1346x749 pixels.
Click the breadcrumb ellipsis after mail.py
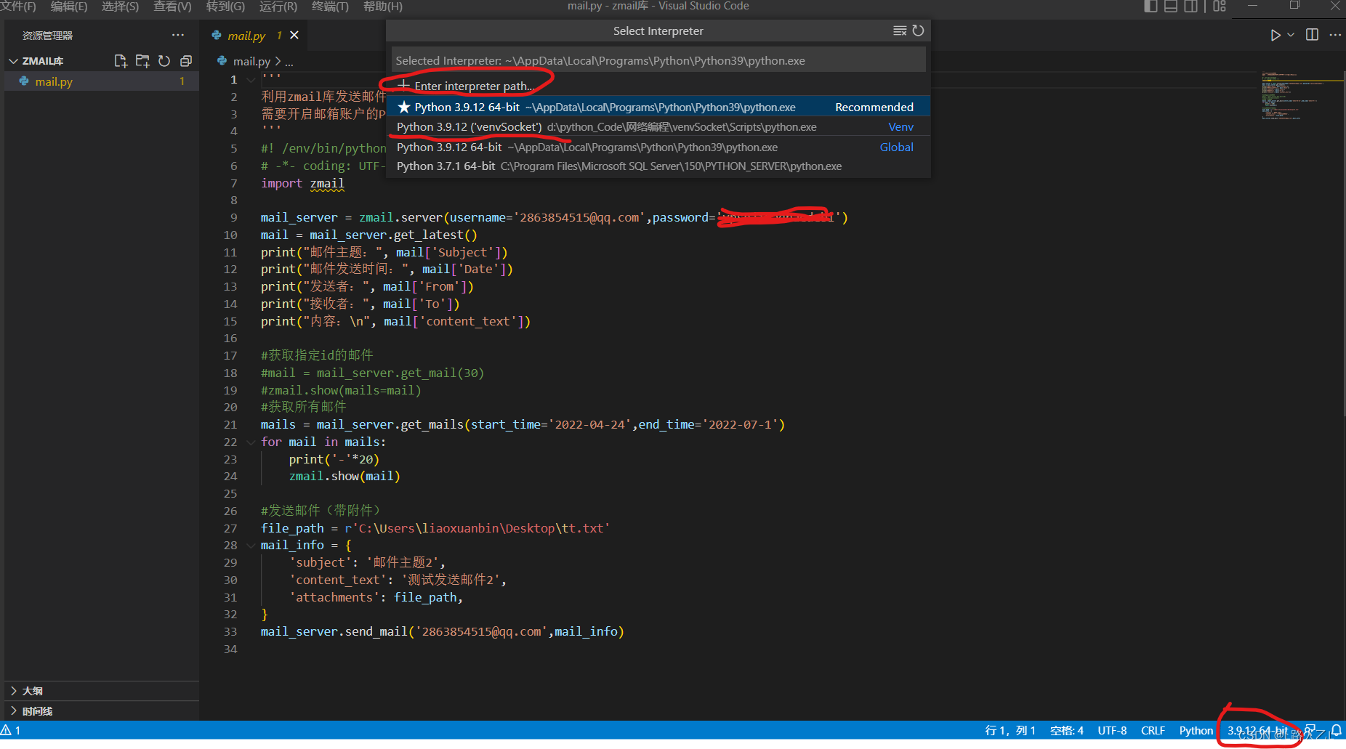click(289, 62)
